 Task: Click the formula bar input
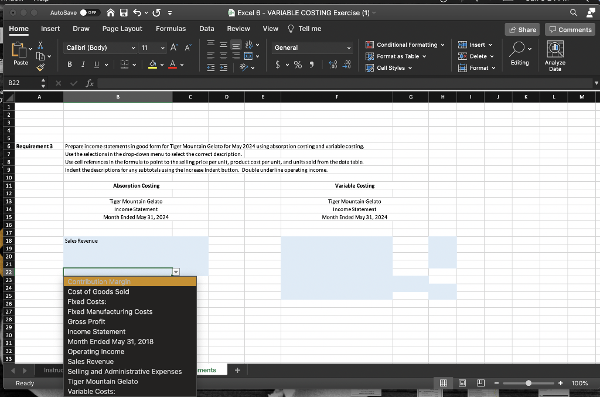(x=345, y=83)
